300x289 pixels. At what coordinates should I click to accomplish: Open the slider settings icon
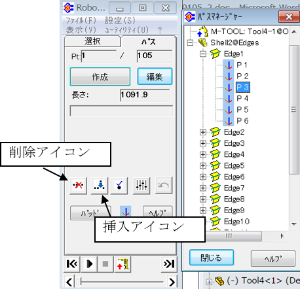tap(141, 186)
